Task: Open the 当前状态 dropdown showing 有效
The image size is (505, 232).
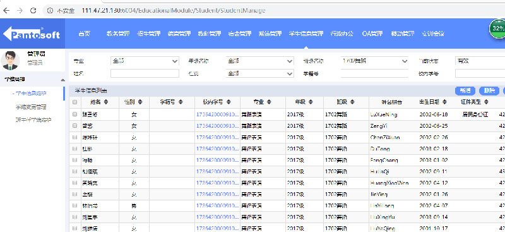Action: [480, 61]
